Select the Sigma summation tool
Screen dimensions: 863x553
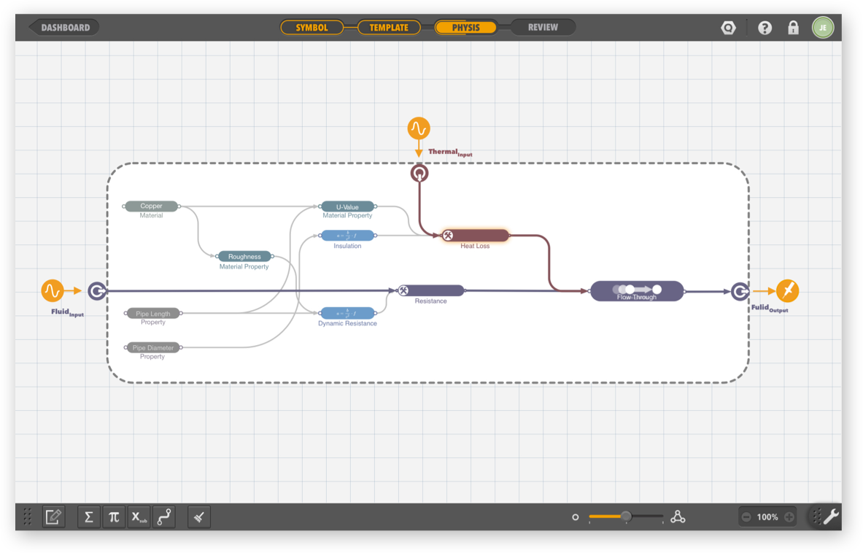(x=89, y=517)
